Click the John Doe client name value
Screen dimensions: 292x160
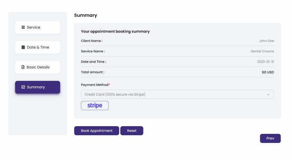266,41
